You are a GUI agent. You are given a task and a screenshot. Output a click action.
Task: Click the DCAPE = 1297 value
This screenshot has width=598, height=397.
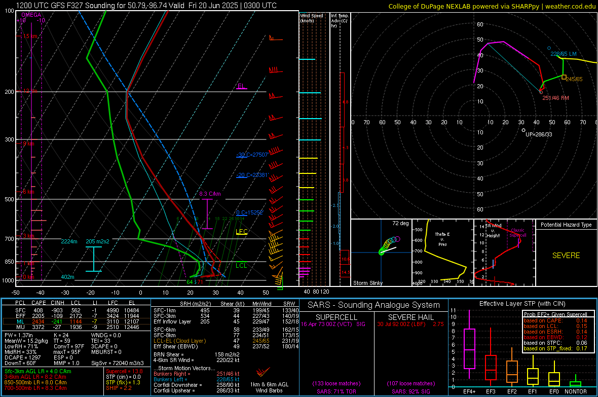click(22, 357)
